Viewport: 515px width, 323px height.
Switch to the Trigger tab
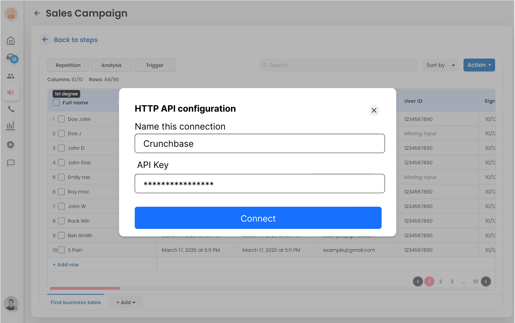coord(155,65)
